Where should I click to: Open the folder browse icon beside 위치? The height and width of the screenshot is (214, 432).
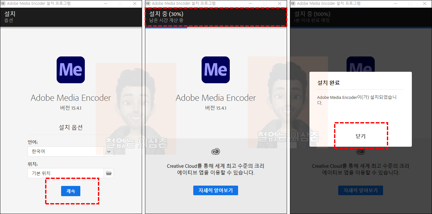tap(109, 173)
